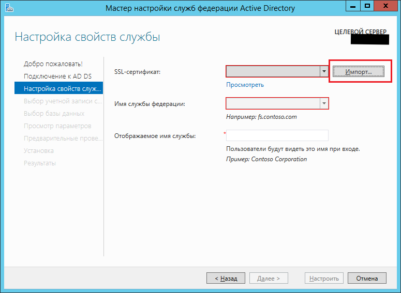Open the SSL-сертификат dropdown list
Image resolution: width=401 pixels, height=293 pixels.
pyautogui.click(x=324, y=72)
